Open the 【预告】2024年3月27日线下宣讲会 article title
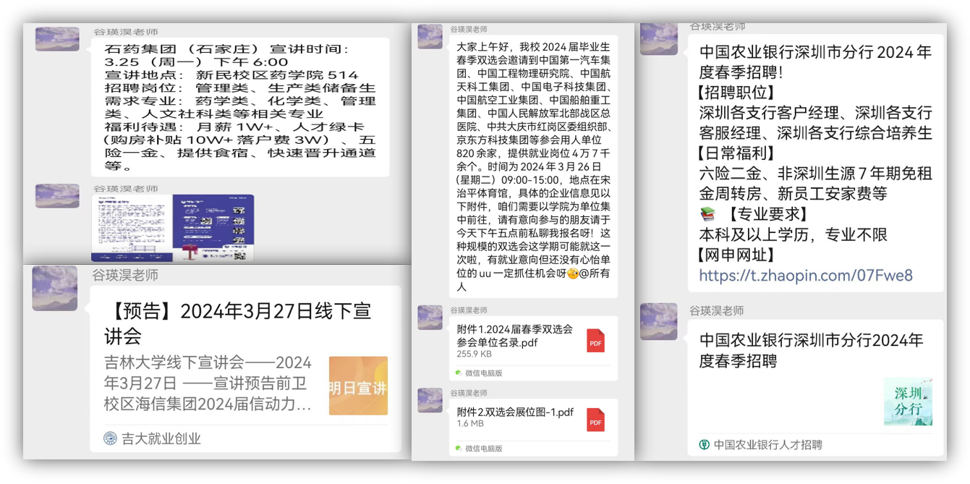Viewport: 970px width, 484px height. point(239,323)
